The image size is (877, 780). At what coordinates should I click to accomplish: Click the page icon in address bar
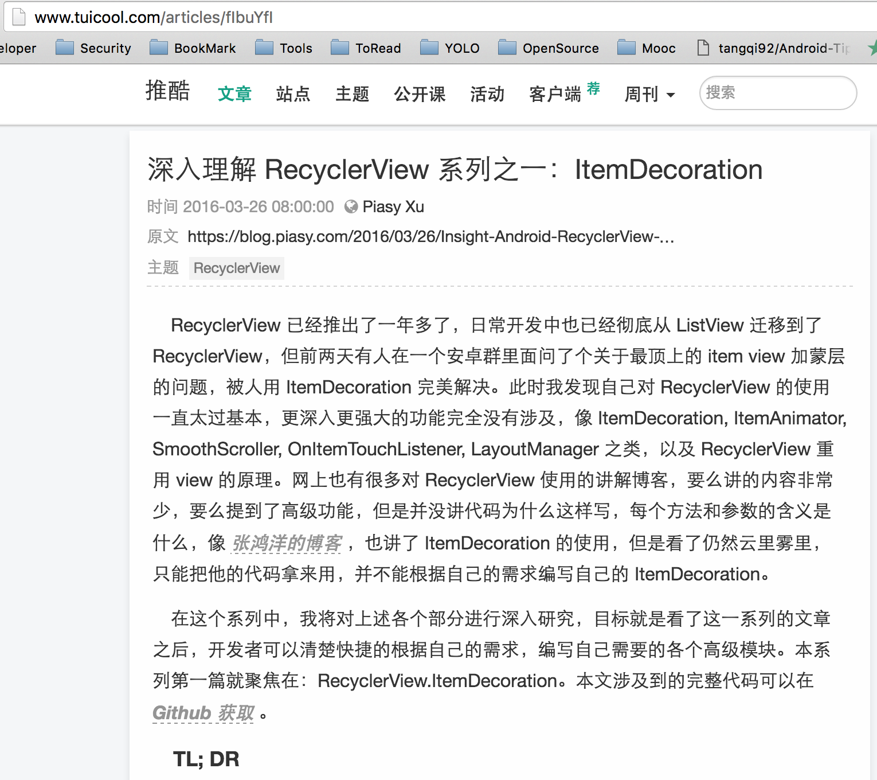coord(19,17)
